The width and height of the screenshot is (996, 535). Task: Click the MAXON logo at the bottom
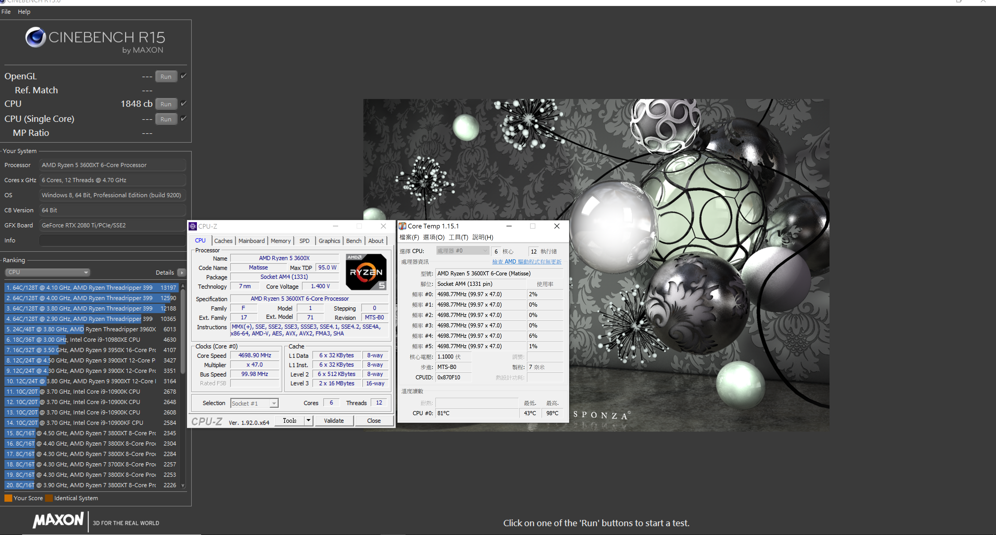click(58, 520)
